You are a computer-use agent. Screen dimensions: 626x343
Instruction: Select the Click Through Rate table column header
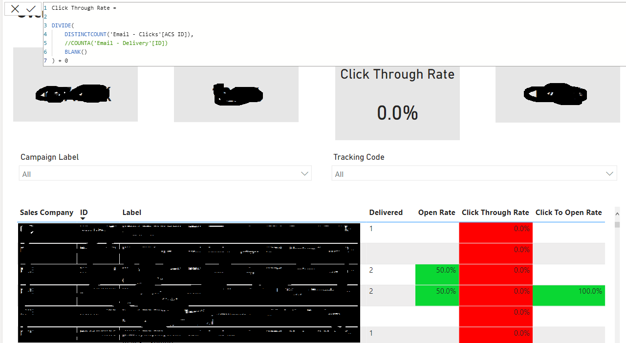click(x=495, y=213)
